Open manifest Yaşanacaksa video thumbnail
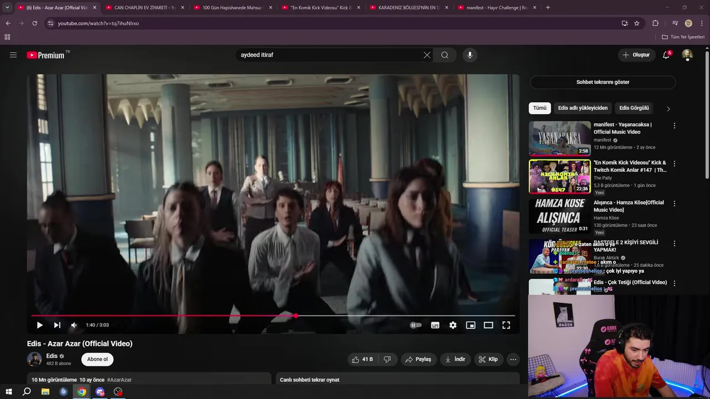This screenshot has width=710, height=399. pyautogui.click(x=560, y=138)
